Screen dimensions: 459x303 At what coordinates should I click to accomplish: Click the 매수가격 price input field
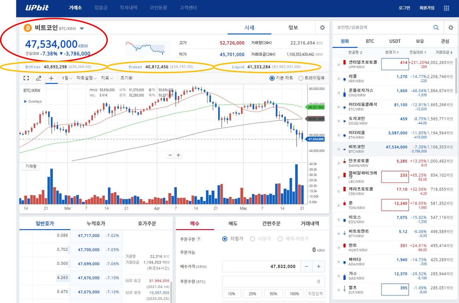tap(261, 266)
